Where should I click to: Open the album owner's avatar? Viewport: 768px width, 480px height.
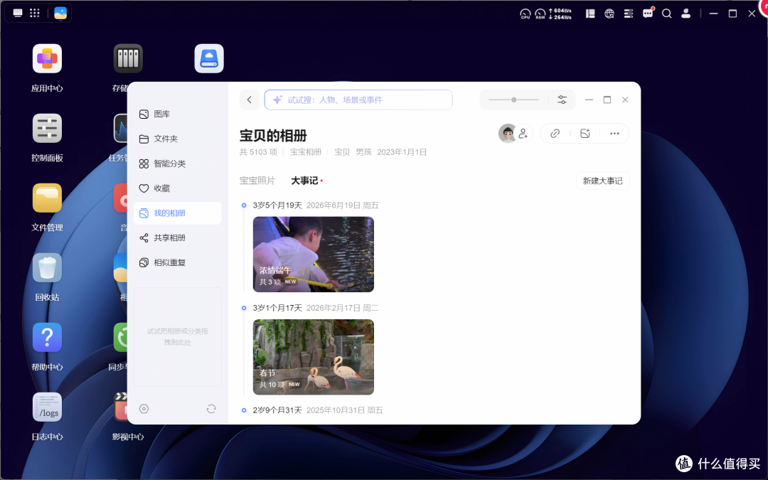(x=508, y=133)
